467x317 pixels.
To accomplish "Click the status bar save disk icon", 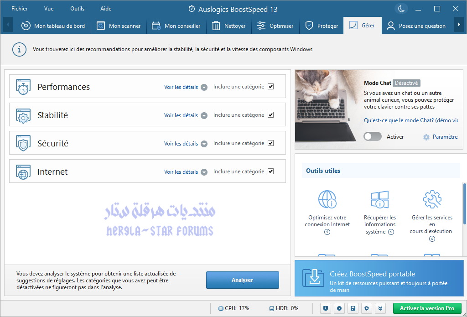I will [353, 308].
